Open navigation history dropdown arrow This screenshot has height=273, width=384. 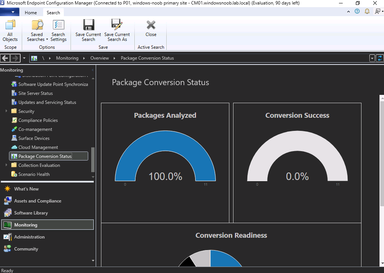click(24, 58)
